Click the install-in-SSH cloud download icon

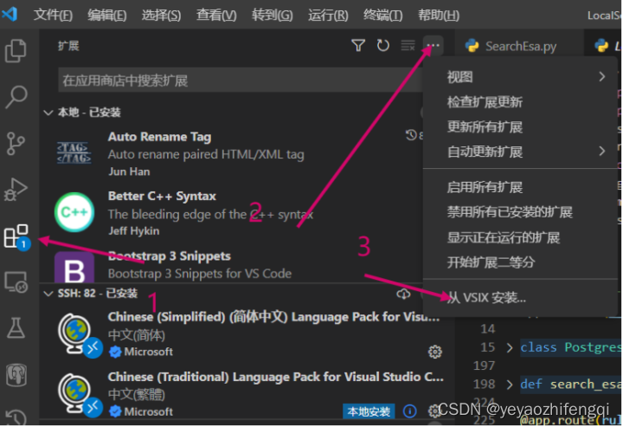click(x=403, y=294)
